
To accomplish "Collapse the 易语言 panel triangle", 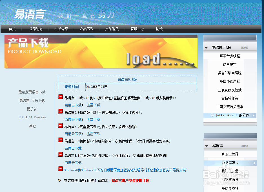I will [207, 146].
